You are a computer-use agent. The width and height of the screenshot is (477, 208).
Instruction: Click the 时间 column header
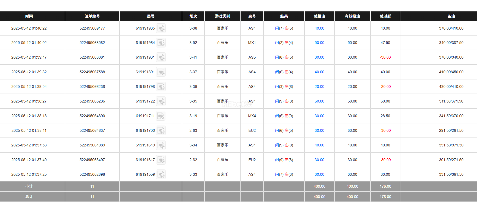(29, 16)
